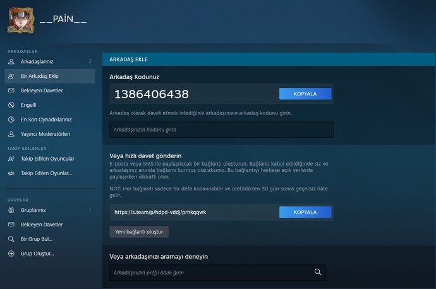Viewport: 436px width, 289px height.
Task: Focus the Arkadaşınızın kodunu girin field
Action: (x=222, y=130)
